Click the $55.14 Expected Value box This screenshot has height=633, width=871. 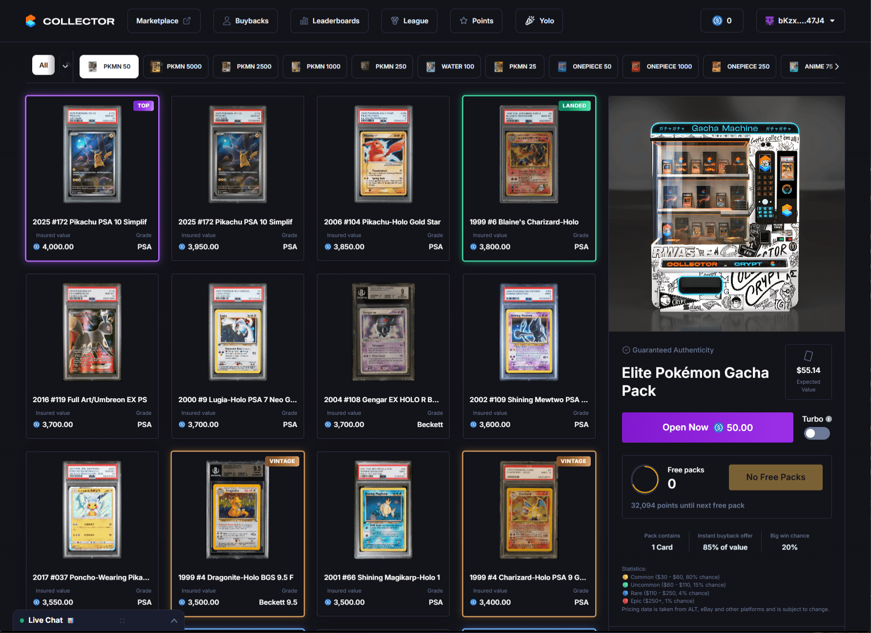click(x=809, y=372)
